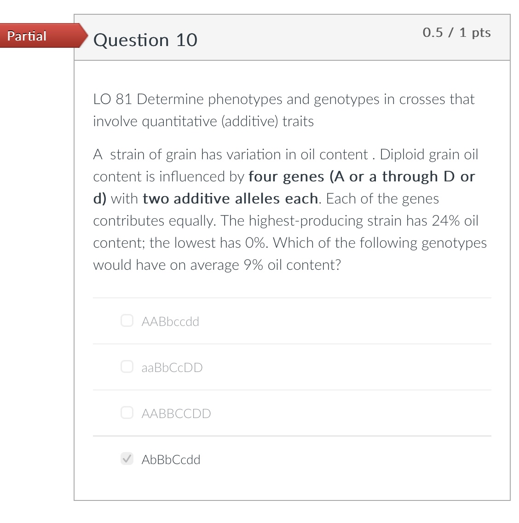Click the 0.5 / 1 pts score display
This screenshot has width=519, height=523.
tap(457, 32)
